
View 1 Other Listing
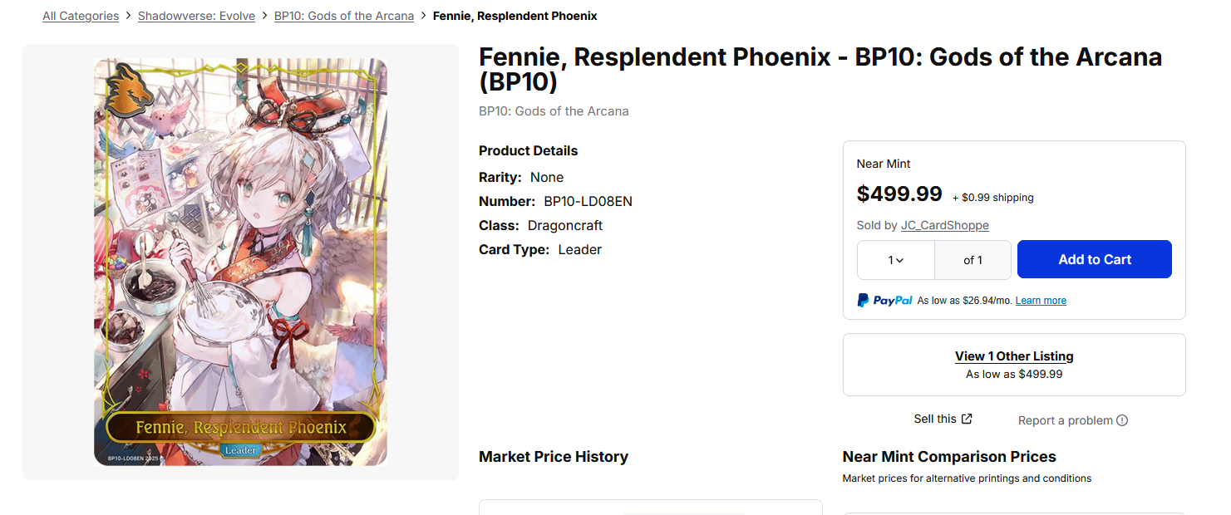coord(1014,356)
